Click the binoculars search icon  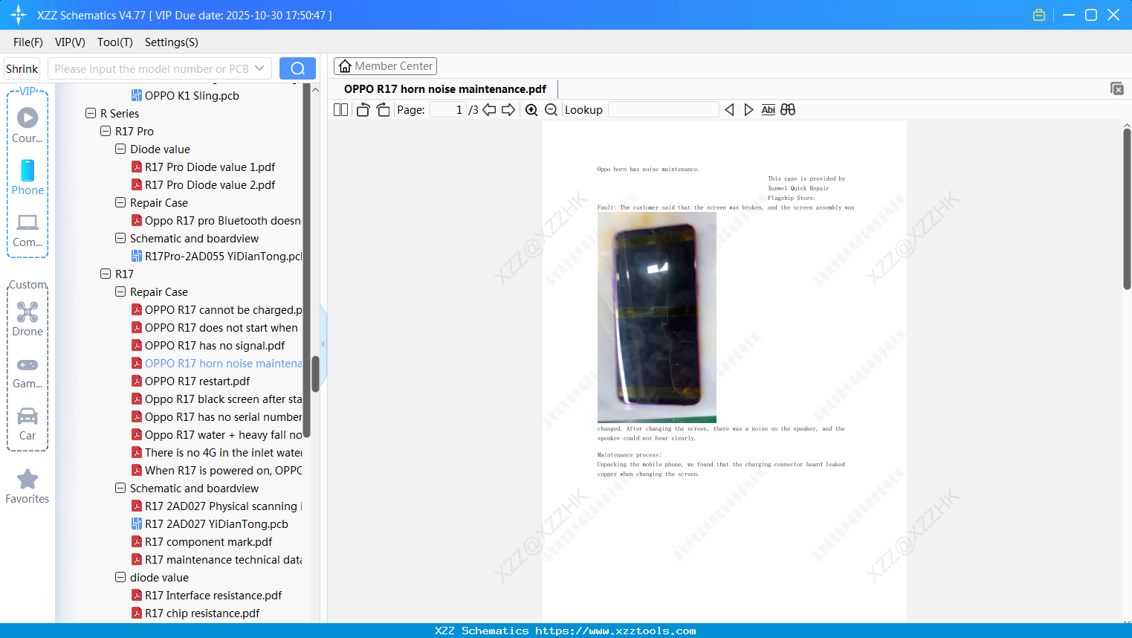(x=788, y=110)
